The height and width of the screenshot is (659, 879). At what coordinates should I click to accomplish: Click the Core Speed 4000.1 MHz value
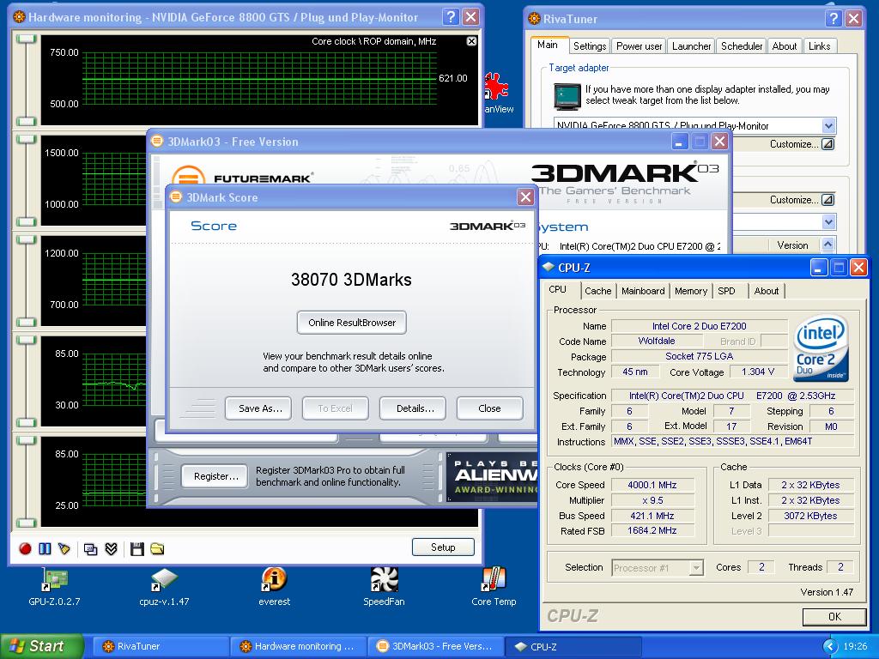(x=652, y=485)
